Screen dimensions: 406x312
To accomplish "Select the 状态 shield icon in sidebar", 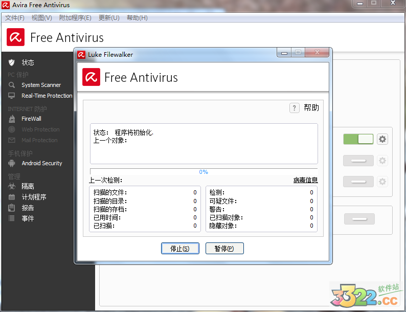I will point(11,62).
